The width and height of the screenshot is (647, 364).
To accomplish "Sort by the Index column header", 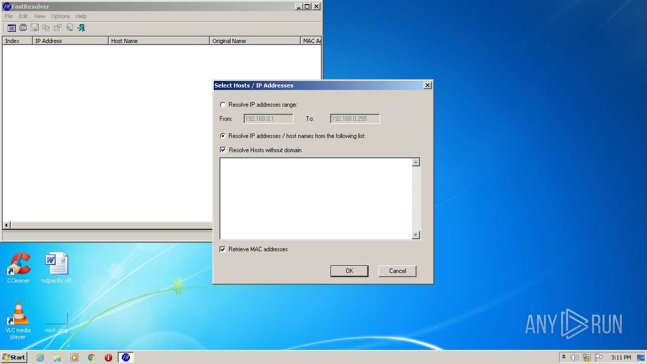I will (x=17, y=41).
